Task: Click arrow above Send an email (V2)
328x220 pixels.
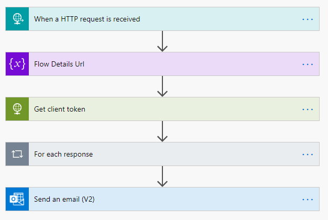Action: click(x=162, y=177)
